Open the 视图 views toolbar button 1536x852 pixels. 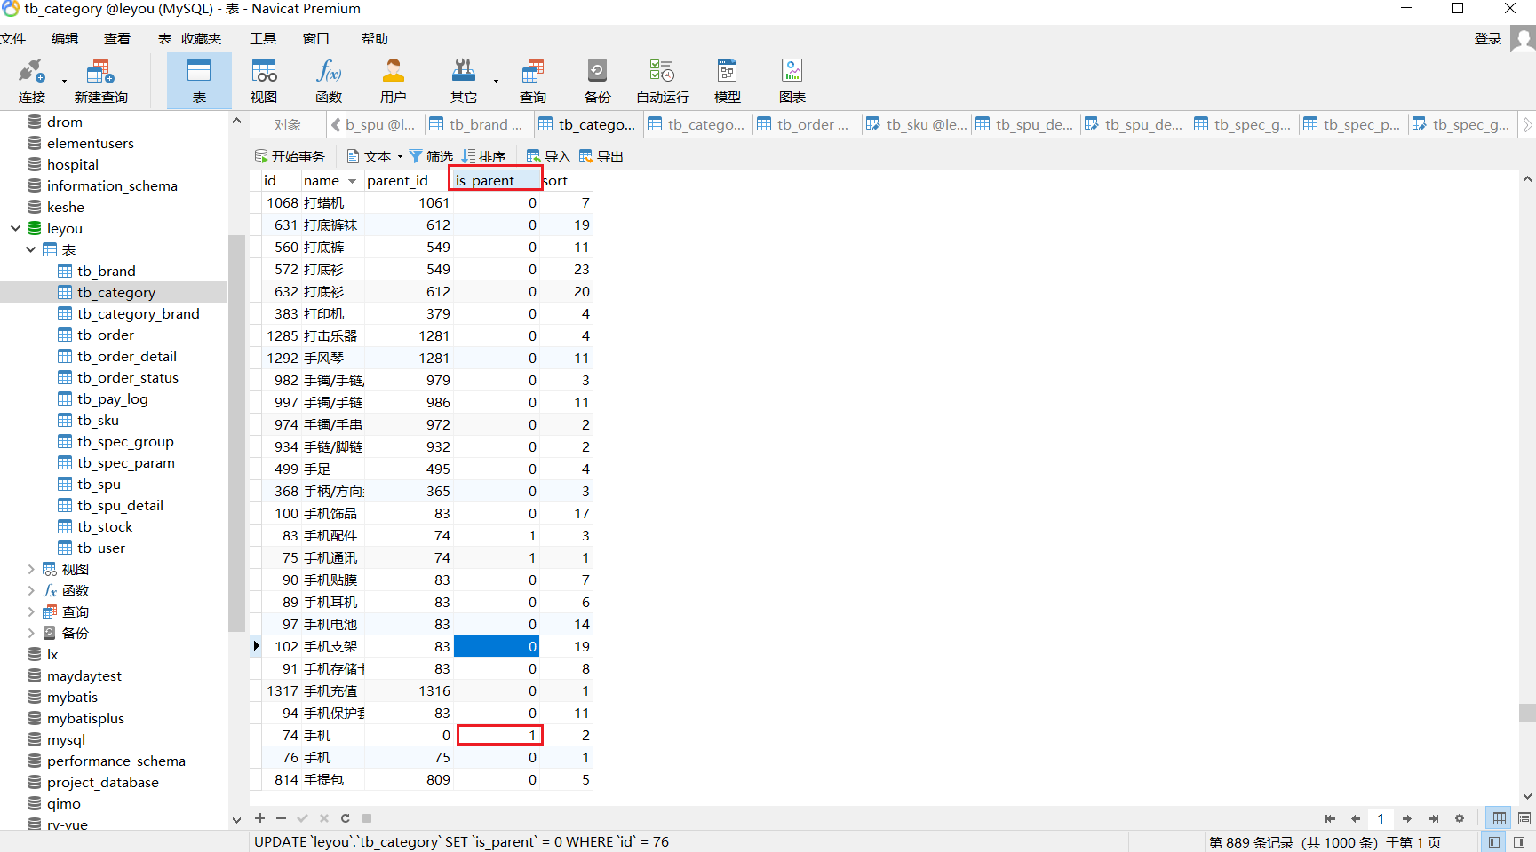tap(264, 81)
